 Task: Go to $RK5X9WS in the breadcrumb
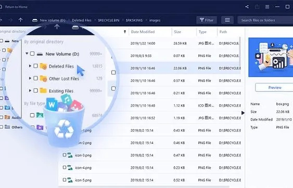134,20
